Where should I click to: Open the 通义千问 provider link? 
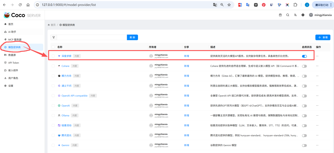(x=66, y=86)
